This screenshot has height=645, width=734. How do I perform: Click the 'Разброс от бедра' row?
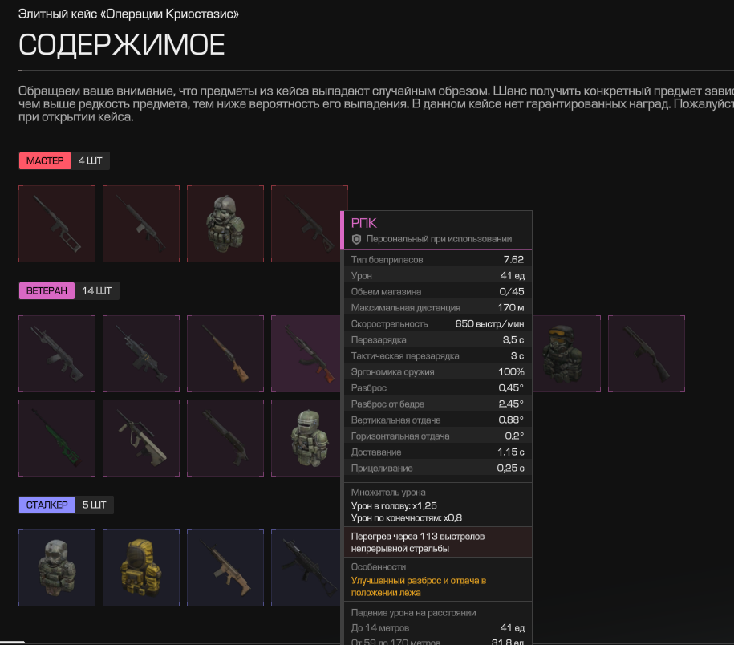click(438, 404)
